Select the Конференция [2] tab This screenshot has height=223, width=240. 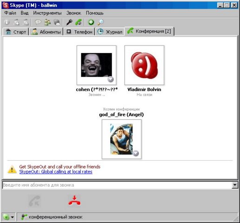(x=149, y=31)
